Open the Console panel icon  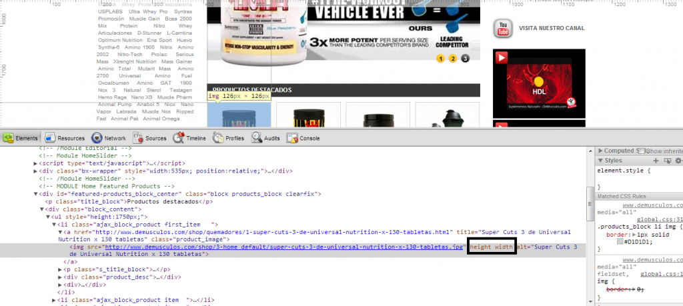click(292, 138)
